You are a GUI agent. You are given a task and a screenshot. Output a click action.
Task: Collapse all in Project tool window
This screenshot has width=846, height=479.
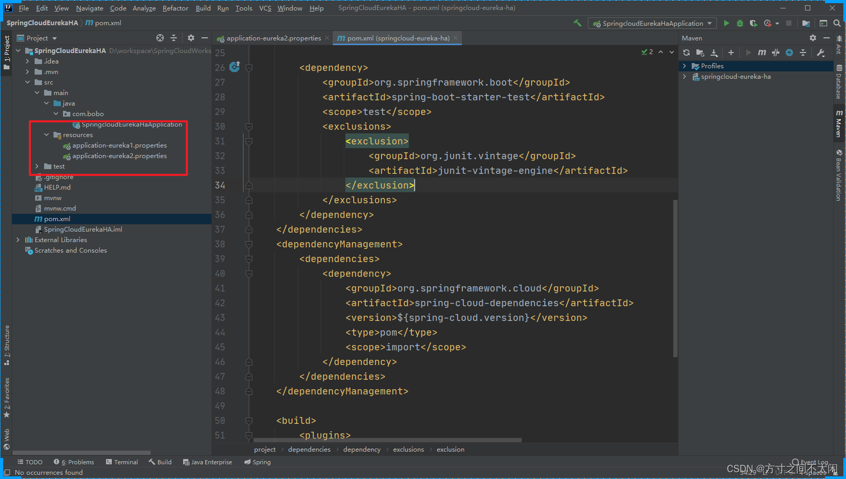[174, 38]
